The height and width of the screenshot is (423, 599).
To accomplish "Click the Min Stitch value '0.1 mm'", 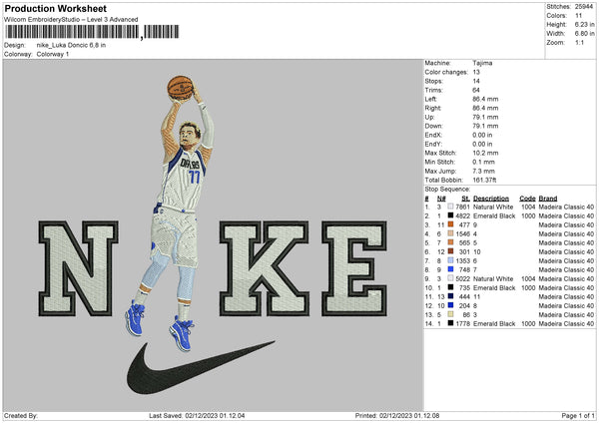I will point(483,162).
